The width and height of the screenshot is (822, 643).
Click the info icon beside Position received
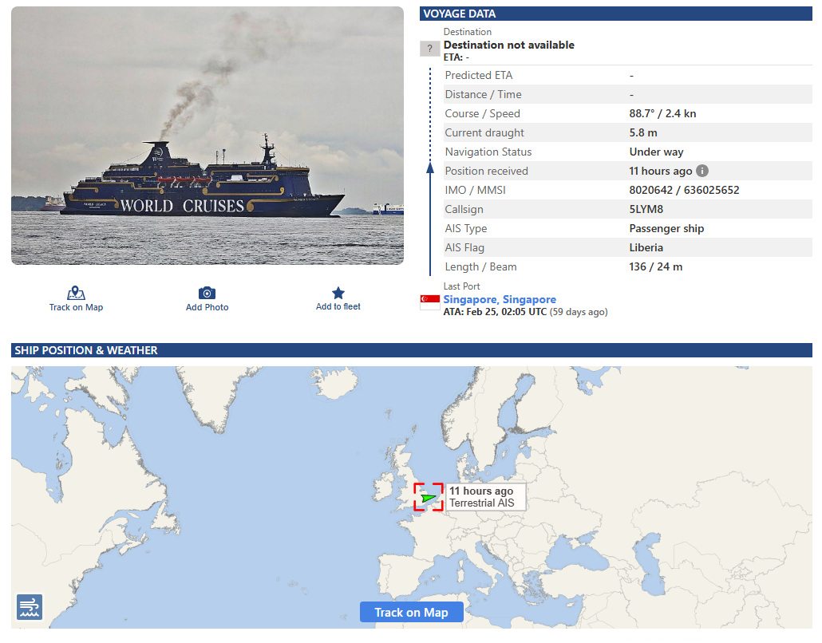click(702, 171)
